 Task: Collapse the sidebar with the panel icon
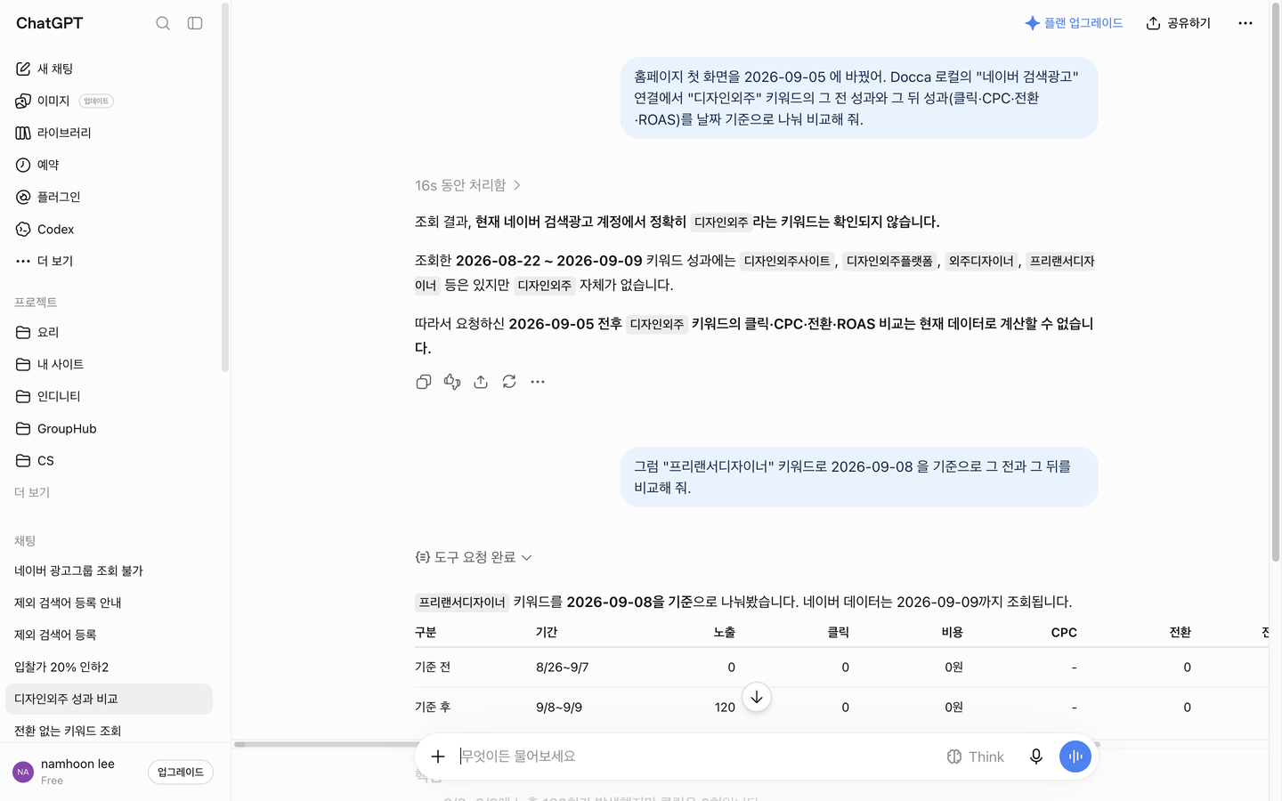click(195, 23)
